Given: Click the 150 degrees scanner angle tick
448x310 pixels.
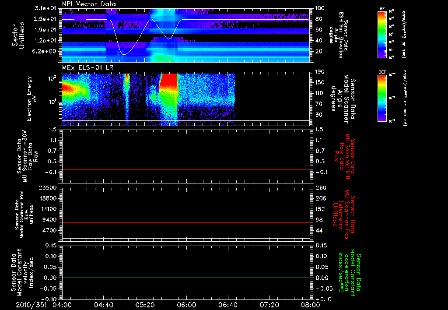Looking at the screenshot, I should pos(320,83).
